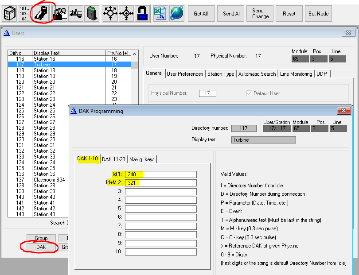Click the PhyNo [+] column header

click(118, 53)
